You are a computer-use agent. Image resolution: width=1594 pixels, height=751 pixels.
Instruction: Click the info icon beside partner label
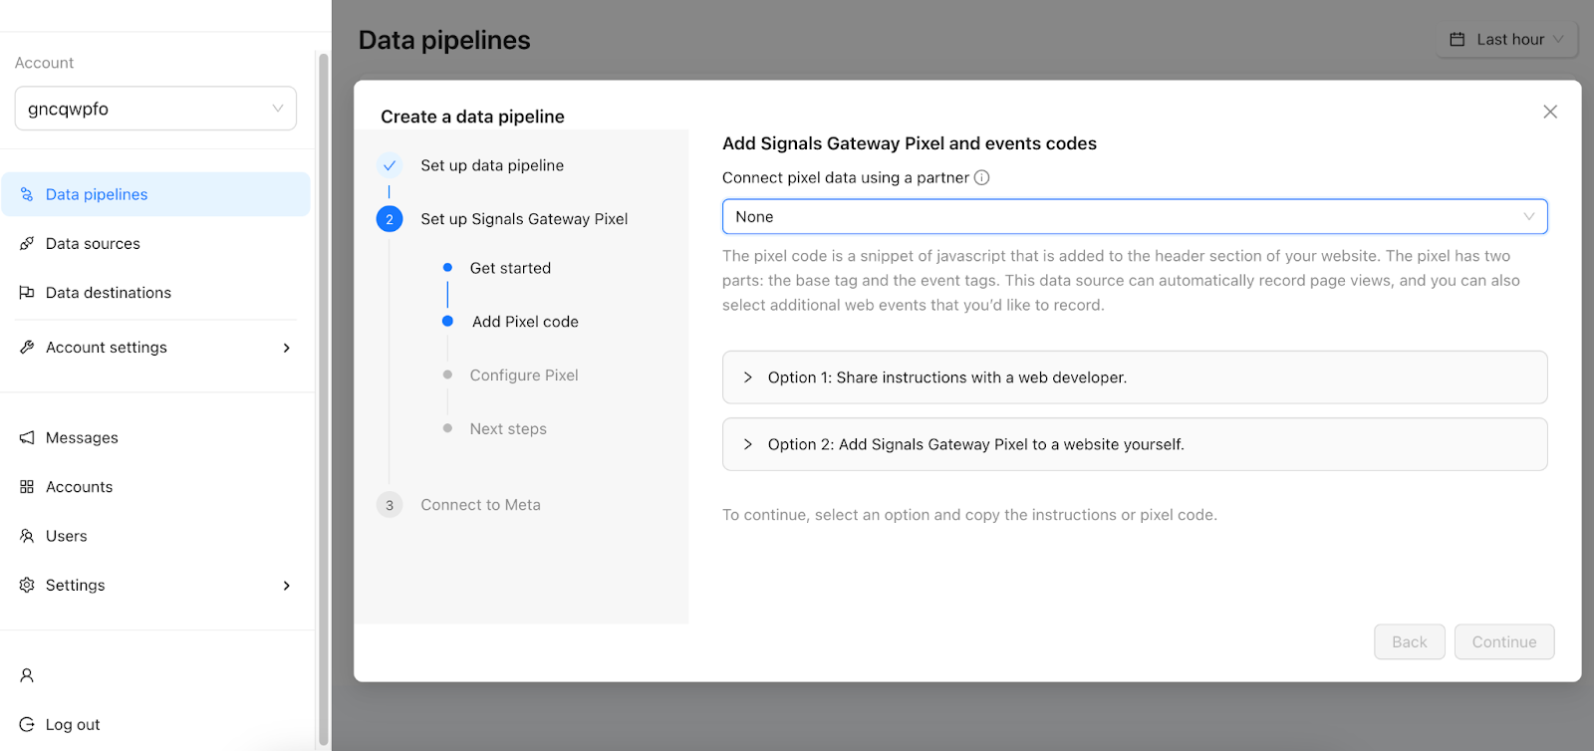(x=981, y=177)
